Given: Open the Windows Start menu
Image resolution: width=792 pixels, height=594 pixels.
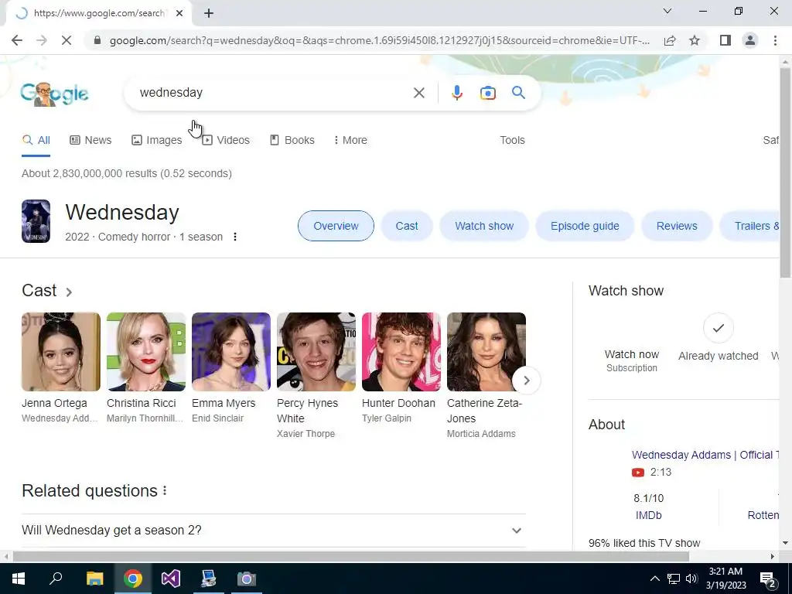Looking at the screenshot, I should [19, 579].
